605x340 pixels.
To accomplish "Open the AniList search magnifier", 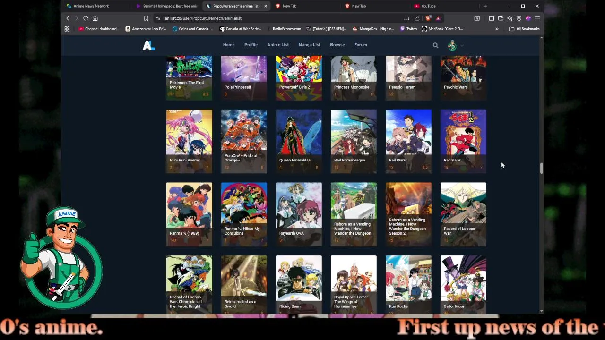I will [435, 45].
